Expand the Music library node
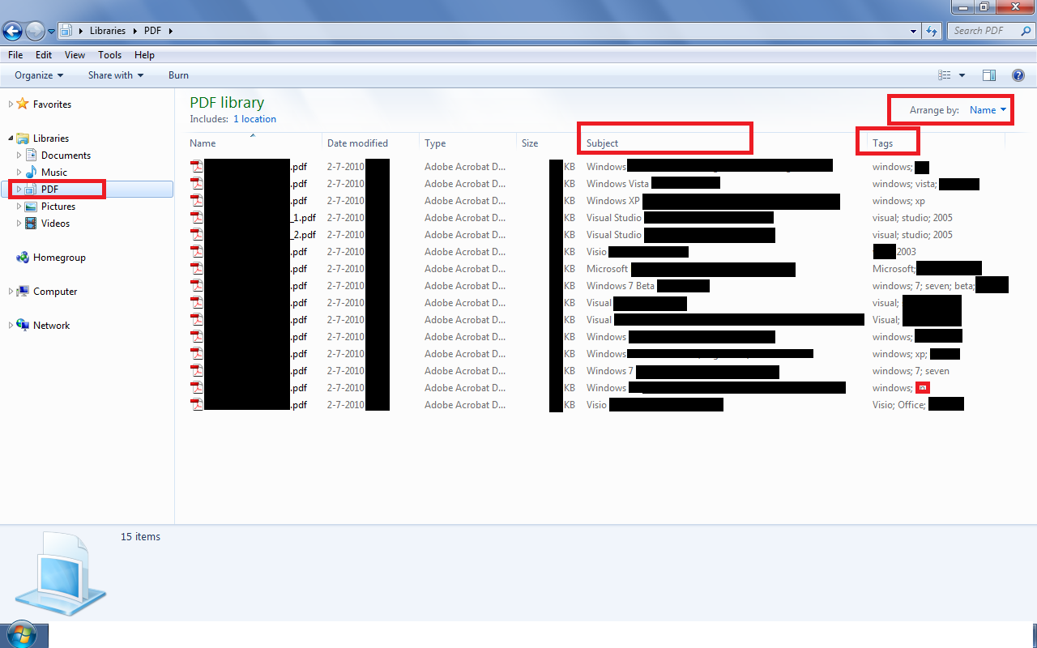Viewport: 1037px width, 648px height. coord(19,173)
